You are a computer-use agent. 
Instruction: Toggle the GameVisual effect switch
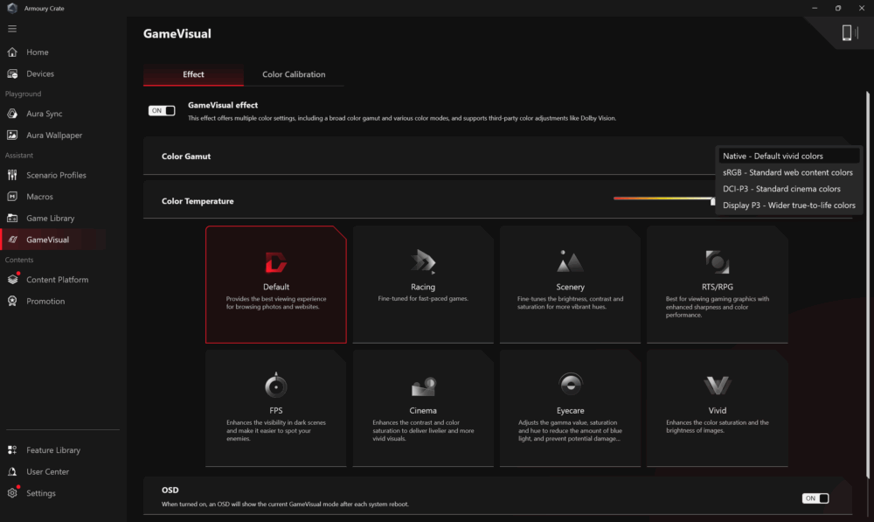pyautogui.click(x=162, y=110)
